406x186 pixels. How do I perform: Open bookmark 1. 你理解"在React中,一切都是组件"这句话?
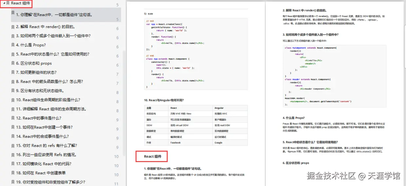pos(54,15)
